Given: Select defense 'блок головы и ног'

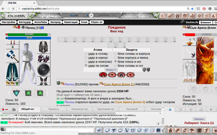Looking at the screenshot, I should (115, 65).
